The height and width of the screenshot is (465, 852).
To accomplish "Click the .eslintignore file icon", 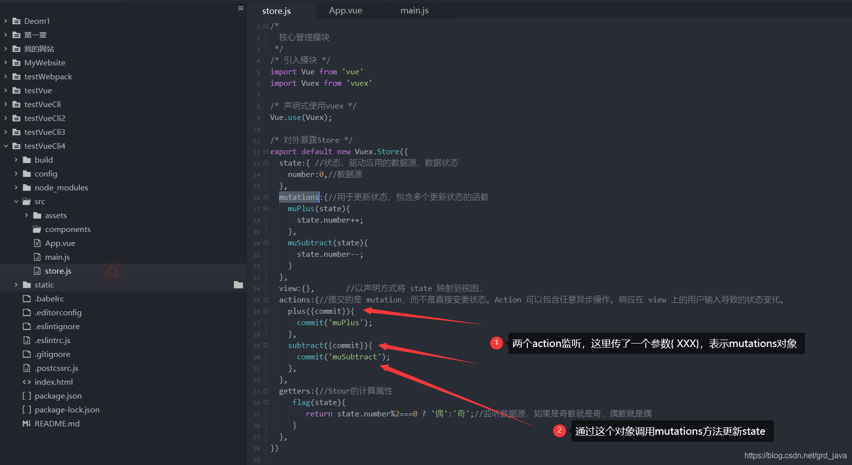I will click(x=27, y=326).
